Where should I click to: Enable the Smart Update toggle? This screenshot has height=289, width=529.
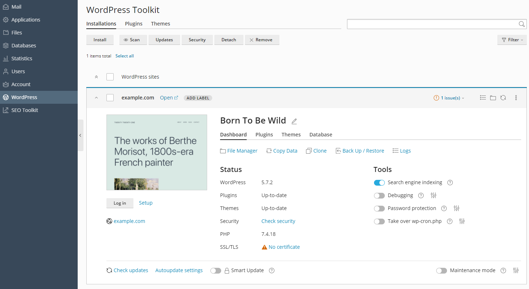(216, 271)
